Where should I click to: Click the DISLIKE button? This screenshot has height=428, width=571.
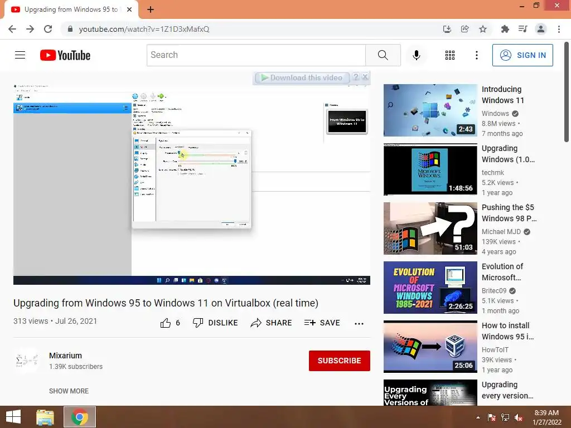[x=215, y=323]
